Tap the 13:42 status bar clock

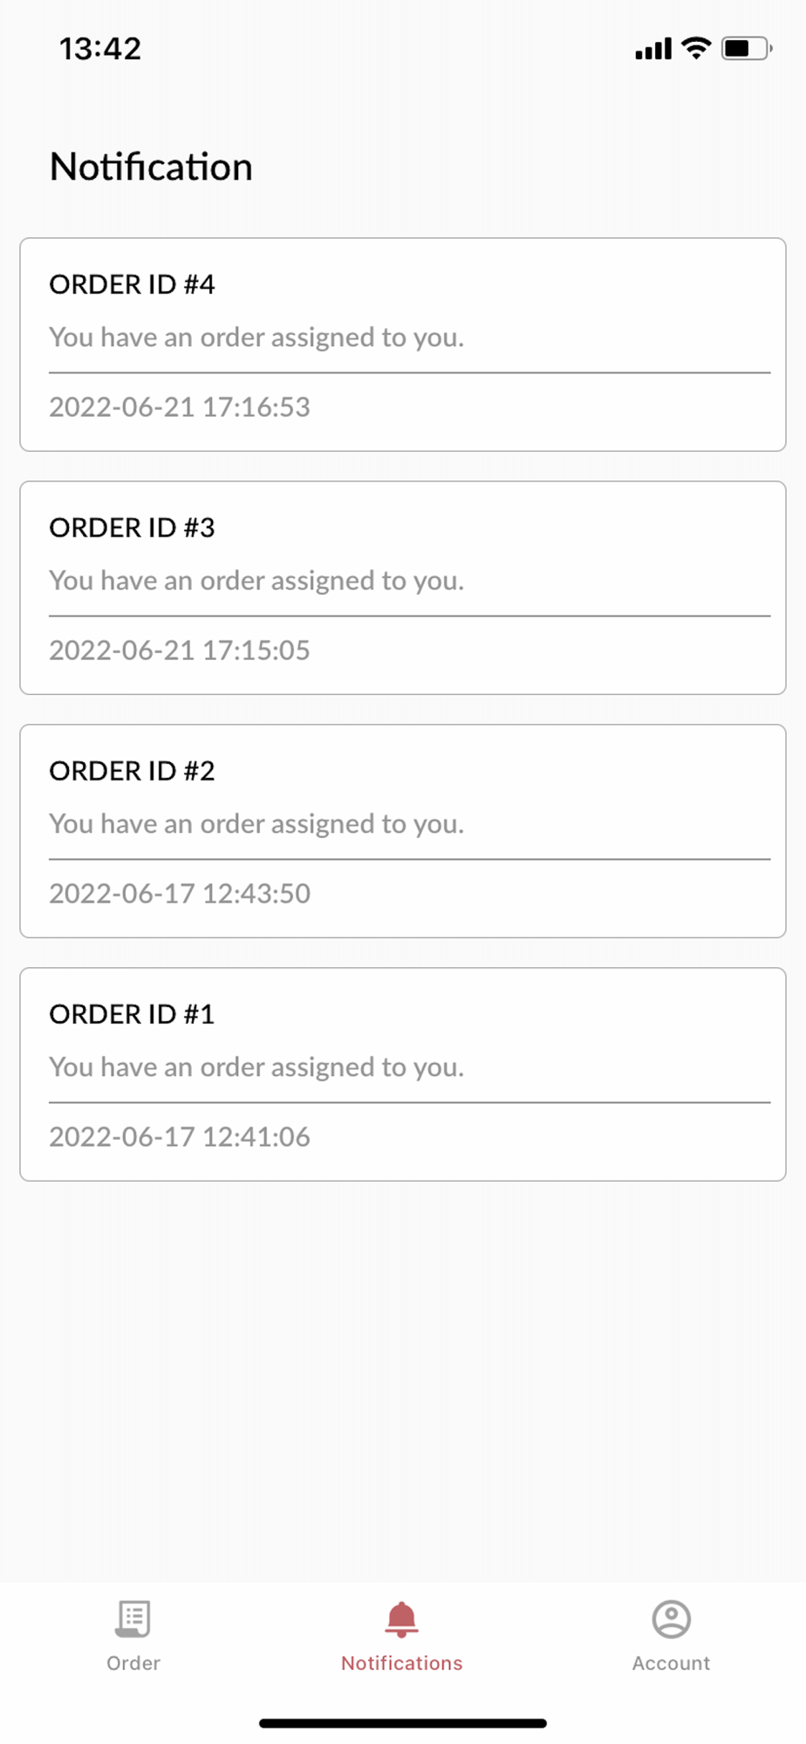coord(100,49)
